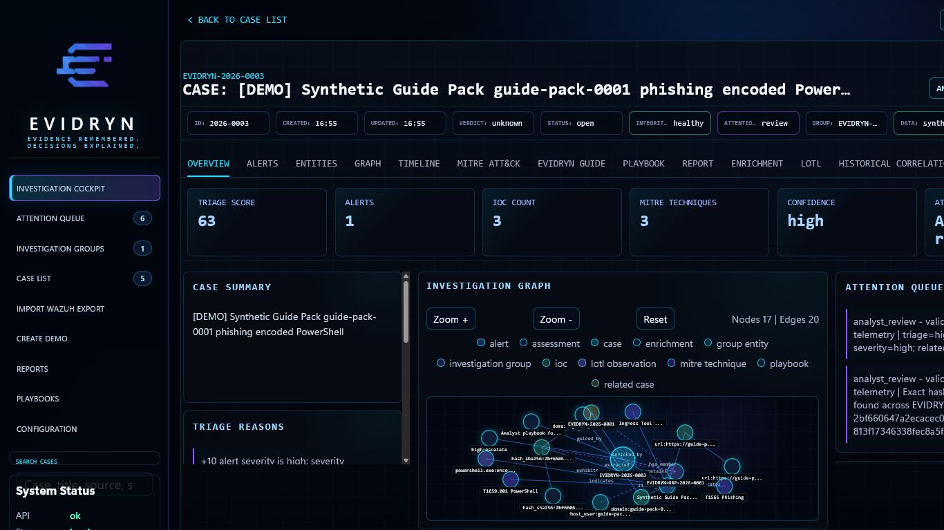This screenshot has height=530, width=944.
Task: Open Playbooks in sidebar
Action: (x=85, y=399)
